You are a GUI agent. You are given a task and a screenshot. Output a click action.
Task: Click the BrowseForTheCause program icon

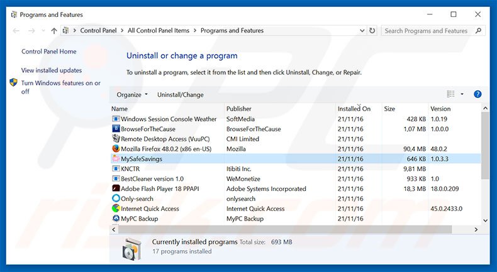click(x=116, y=129)
